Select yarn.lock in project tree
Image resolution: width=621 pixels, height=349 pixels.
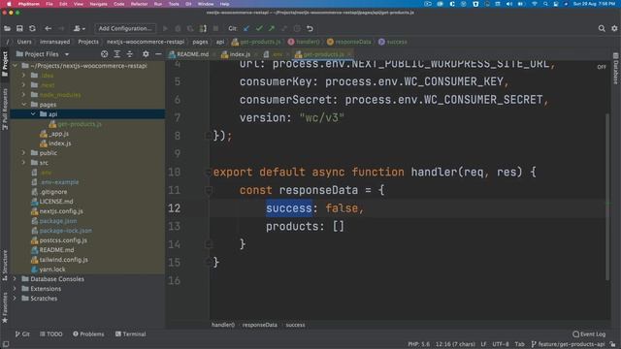tap(51, 270)
